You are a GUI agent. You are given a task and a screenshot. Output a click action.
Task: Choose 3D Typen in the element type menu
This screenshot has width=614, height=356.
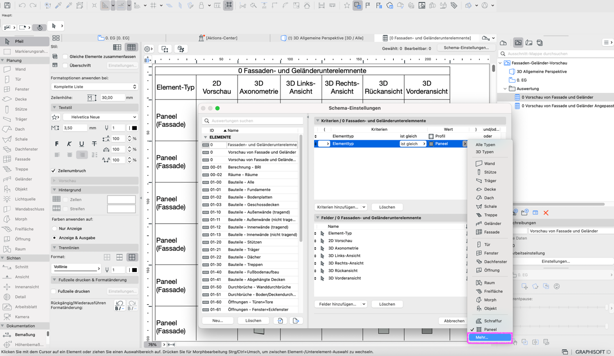click(x=485, y=152)
